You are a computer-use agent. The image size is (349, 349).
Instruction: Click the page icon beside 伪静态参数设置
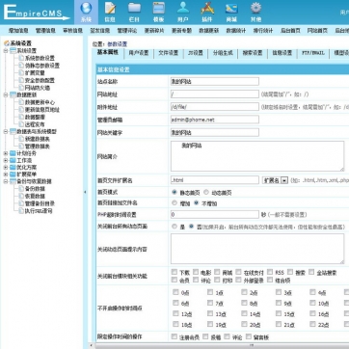click(21, 66)
